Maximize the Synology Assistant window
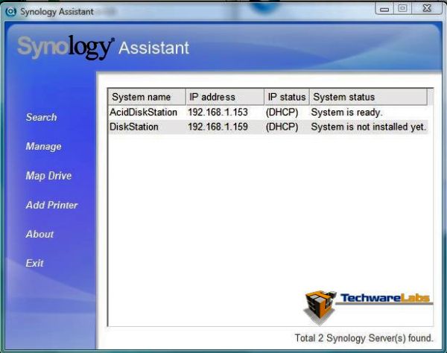The width and height of the screenshot is (447, 353). point(402,8)
